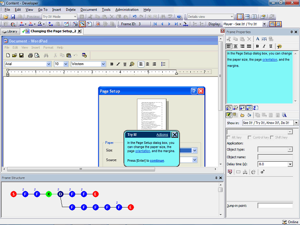
Task: Go to the previous frame arrow
Action: pos(162,24)
